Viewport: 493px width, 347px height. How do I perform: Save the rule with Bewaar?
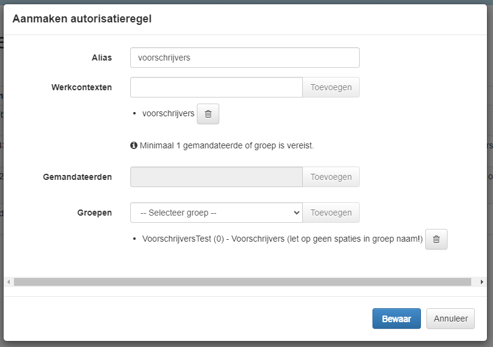tap(396, 319)
